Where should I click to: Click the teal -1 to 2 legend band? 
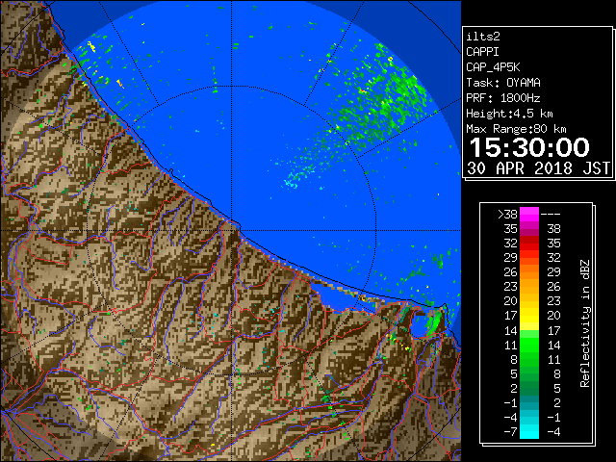pyautogui.click(x=529, y=402)
